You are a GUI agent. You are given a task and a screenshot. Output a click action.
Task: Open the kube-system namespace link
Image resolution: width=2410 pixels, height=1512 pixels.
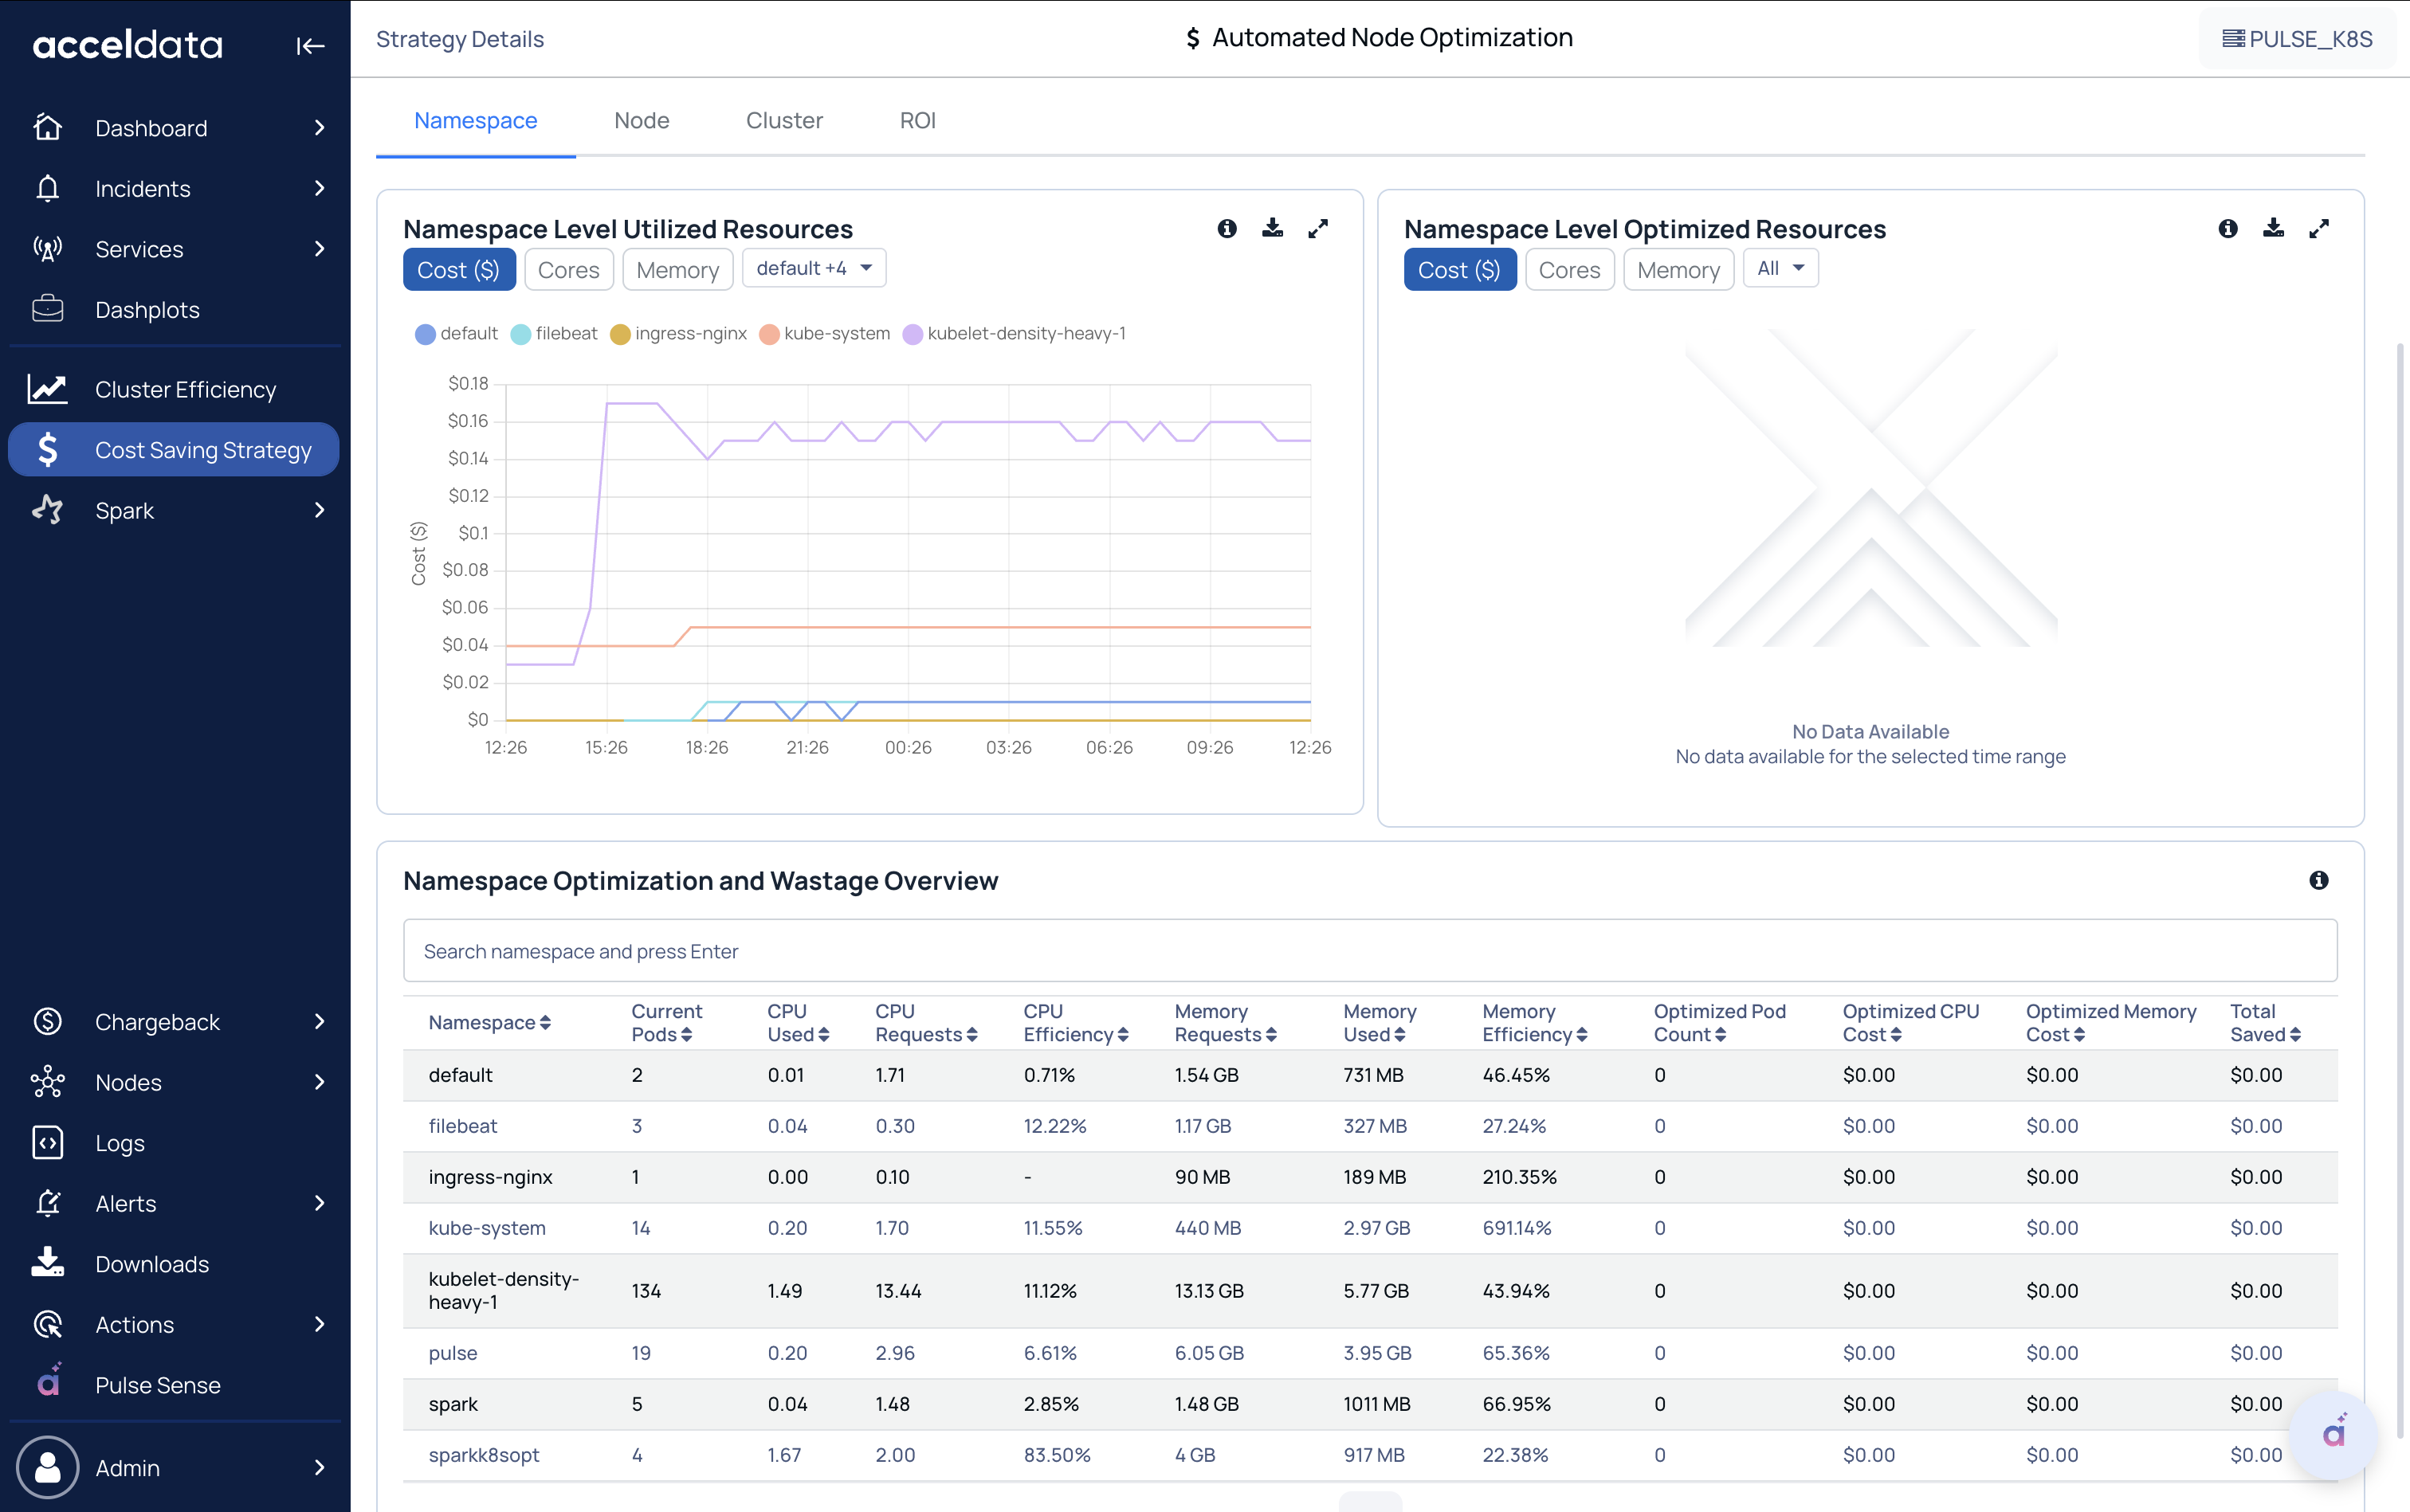[x=486, y=1228]
